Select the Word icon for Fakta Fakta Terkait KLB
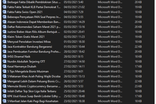This screenshot has height=104, width=156. pyautogui.click(x=4, y=7)
